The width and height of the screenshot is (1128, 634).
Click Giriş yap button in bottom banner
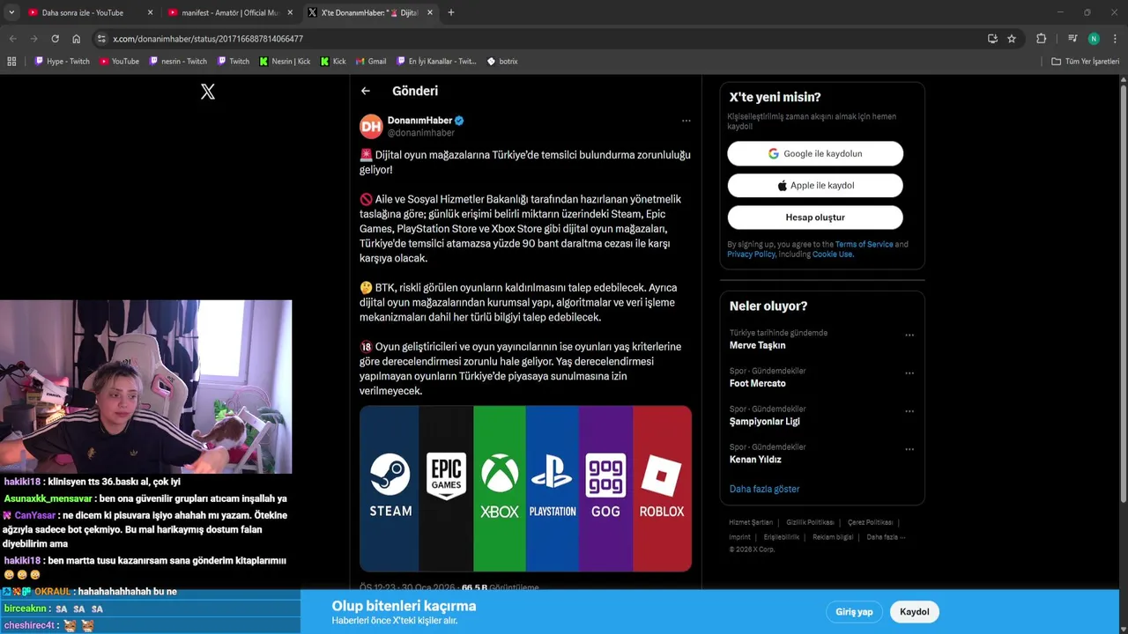coord(854,612)
